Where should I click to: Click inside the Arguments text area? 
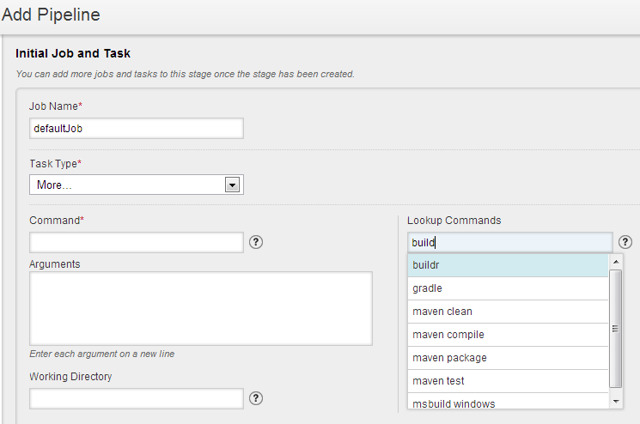(x=200, y=308)
